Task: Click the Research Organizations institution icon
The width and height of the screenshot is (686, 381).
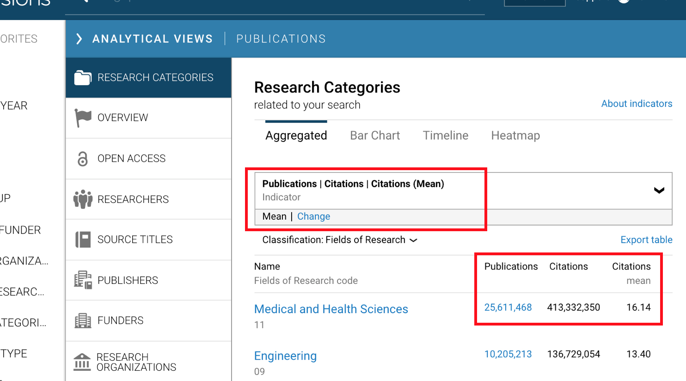Action: (x=82, y=362)
